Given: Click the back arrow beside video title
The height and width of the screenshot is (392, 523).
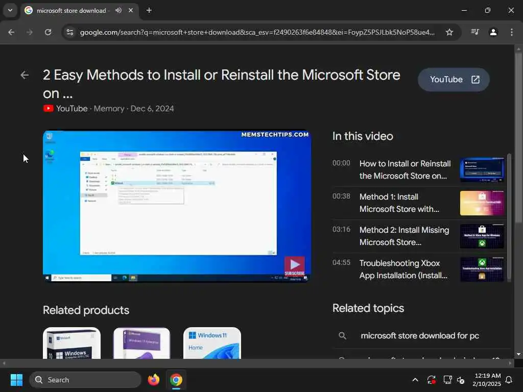Looking at the screenshot, I should point(25,75).
